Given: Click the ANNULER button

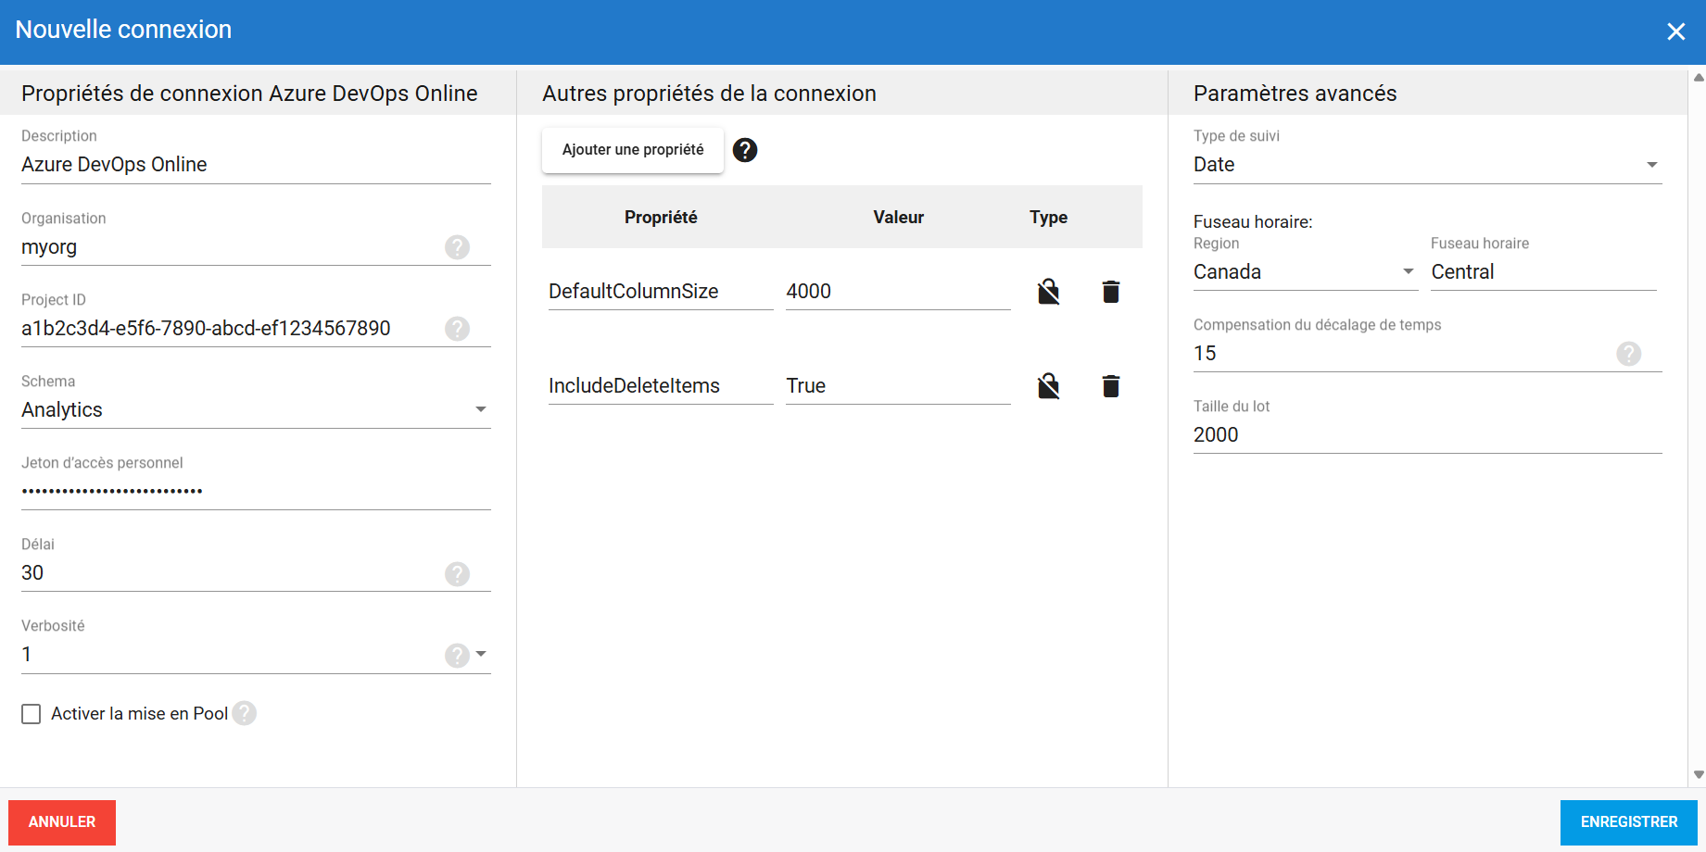Looking at the screenshot, I should click(62, 822).
